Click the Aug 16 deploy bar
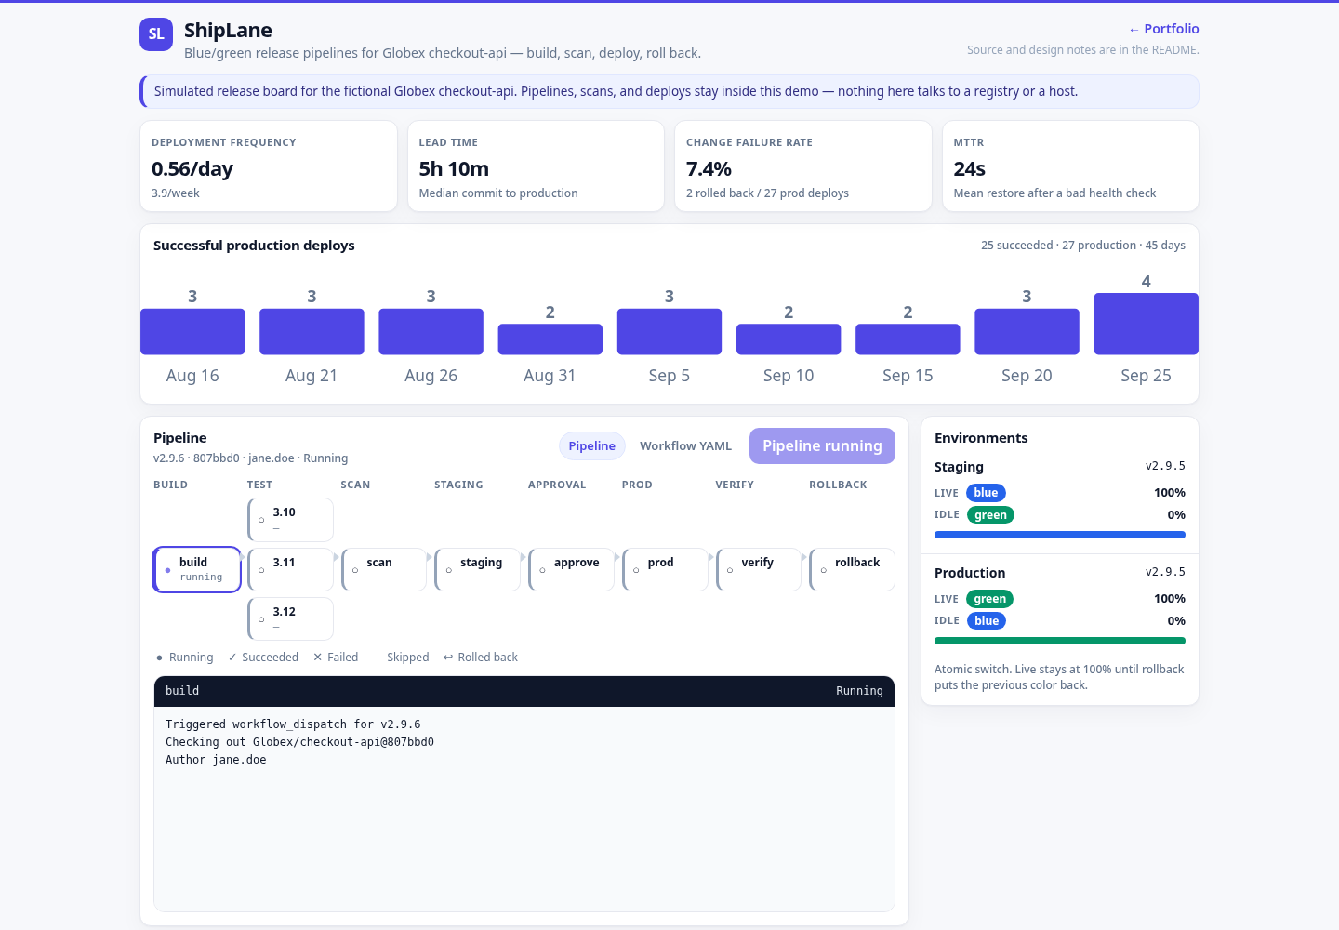Screen dimensions: 1339x930 [192, 331]
